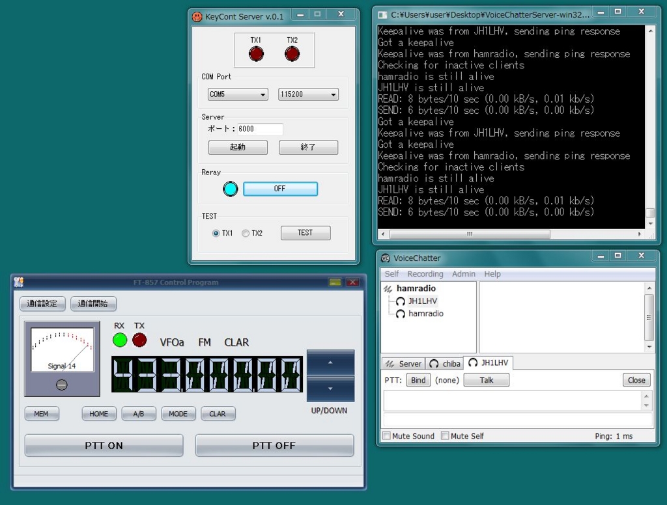Select the TX1 radio button in TEST
This screenshot has width=667, height=505.
[x=216, y=234]
